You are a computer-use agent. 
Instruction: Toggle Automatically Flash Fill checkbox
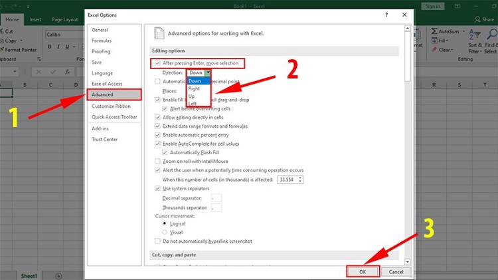[165, 152]
